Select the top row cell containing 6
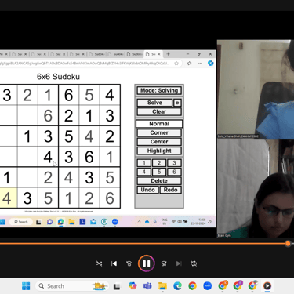The width and height of the screenshot is (294, 294). [68, 95]
